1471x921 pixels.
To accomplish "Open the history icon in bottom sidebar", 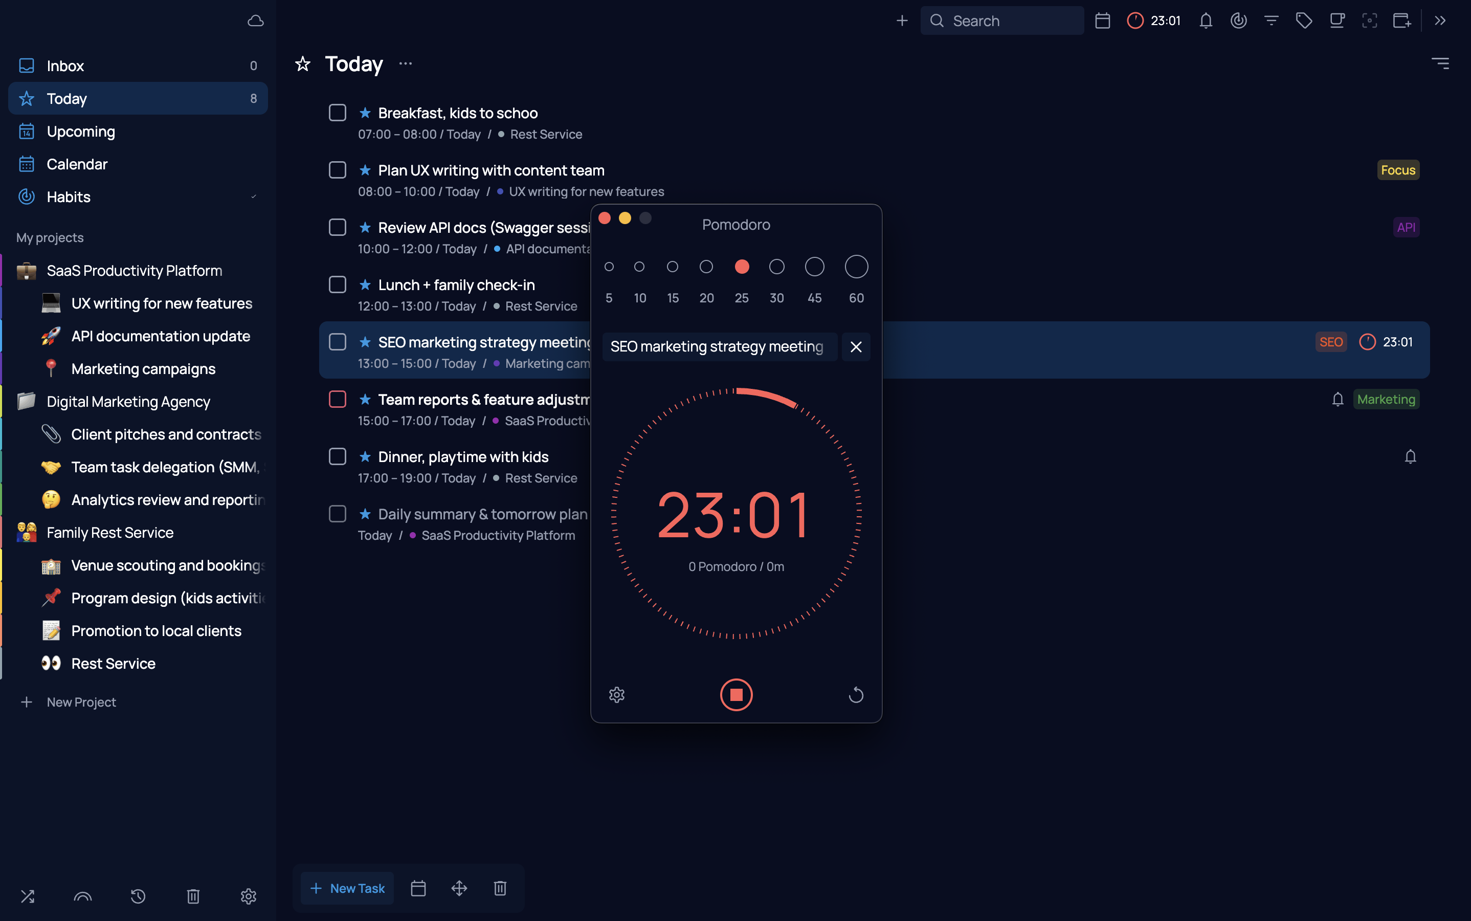I will (x=138, y=895).
